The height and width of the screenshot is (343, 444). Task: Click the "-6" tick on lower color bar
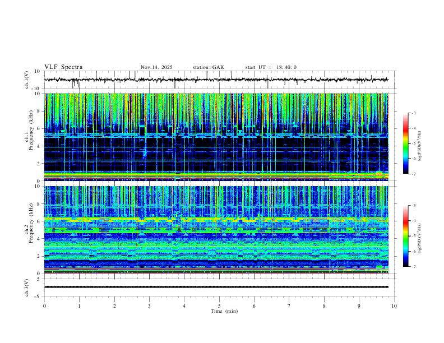pos(413,251)
